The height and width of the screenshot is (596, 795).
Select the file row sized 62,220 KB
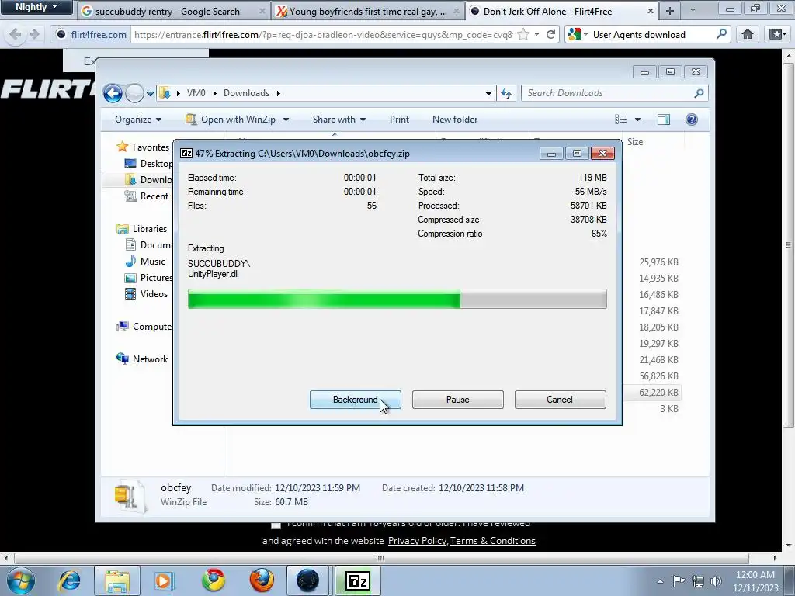pos(658,392)
